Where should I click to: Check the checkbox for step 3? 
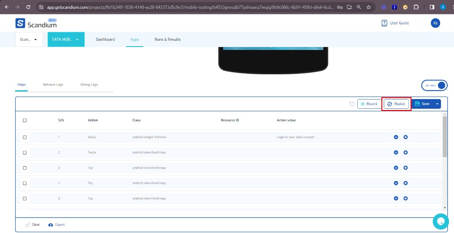point(25,168)
